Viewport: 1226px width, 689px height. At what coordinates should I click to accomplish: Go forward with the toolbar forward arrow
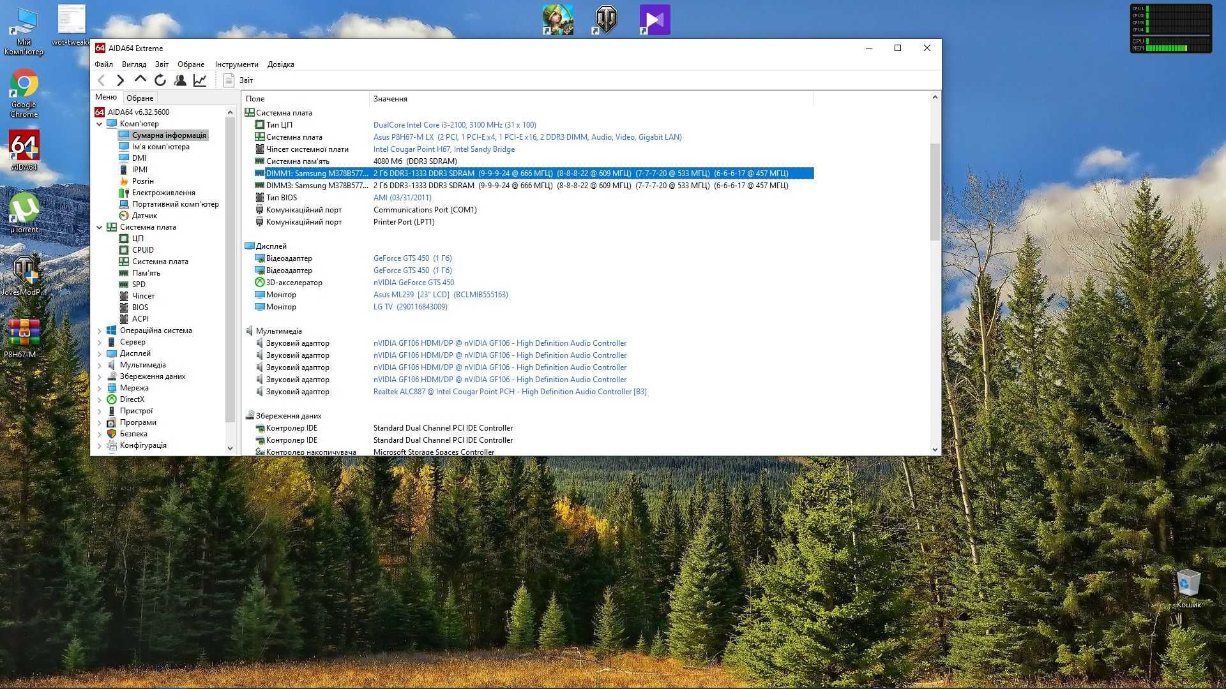click(x=120, y=80)
